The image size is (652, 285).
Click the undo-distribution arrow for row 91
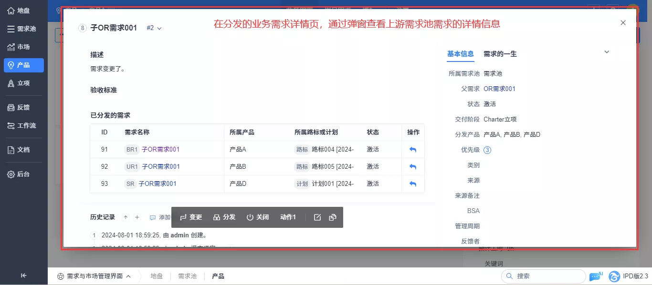[x=413, y=150]
